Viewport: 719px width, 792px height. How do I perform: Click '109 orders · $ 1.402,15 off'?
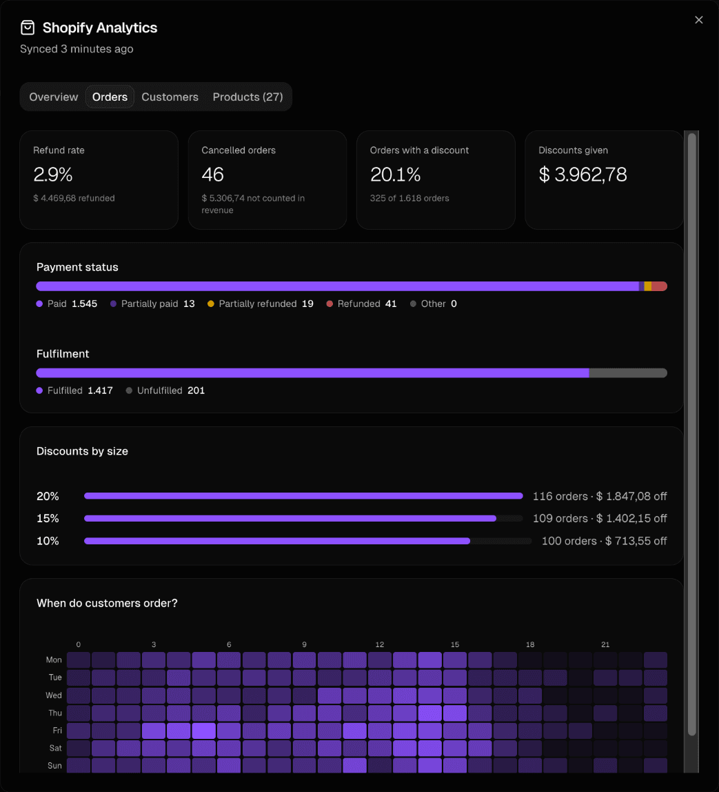tap(600, 519)
